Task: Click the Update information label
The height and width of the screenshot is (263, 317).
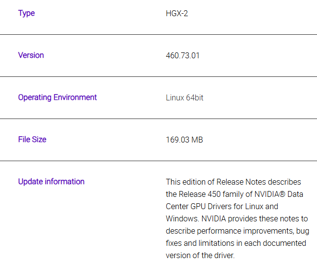Action: pos(51,182)
